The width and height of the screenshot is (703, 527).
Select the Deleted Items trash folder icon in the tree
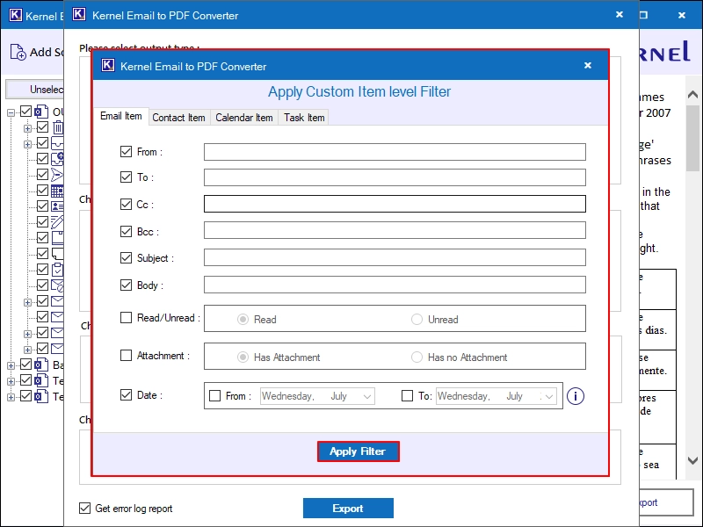tap(58, 127)
